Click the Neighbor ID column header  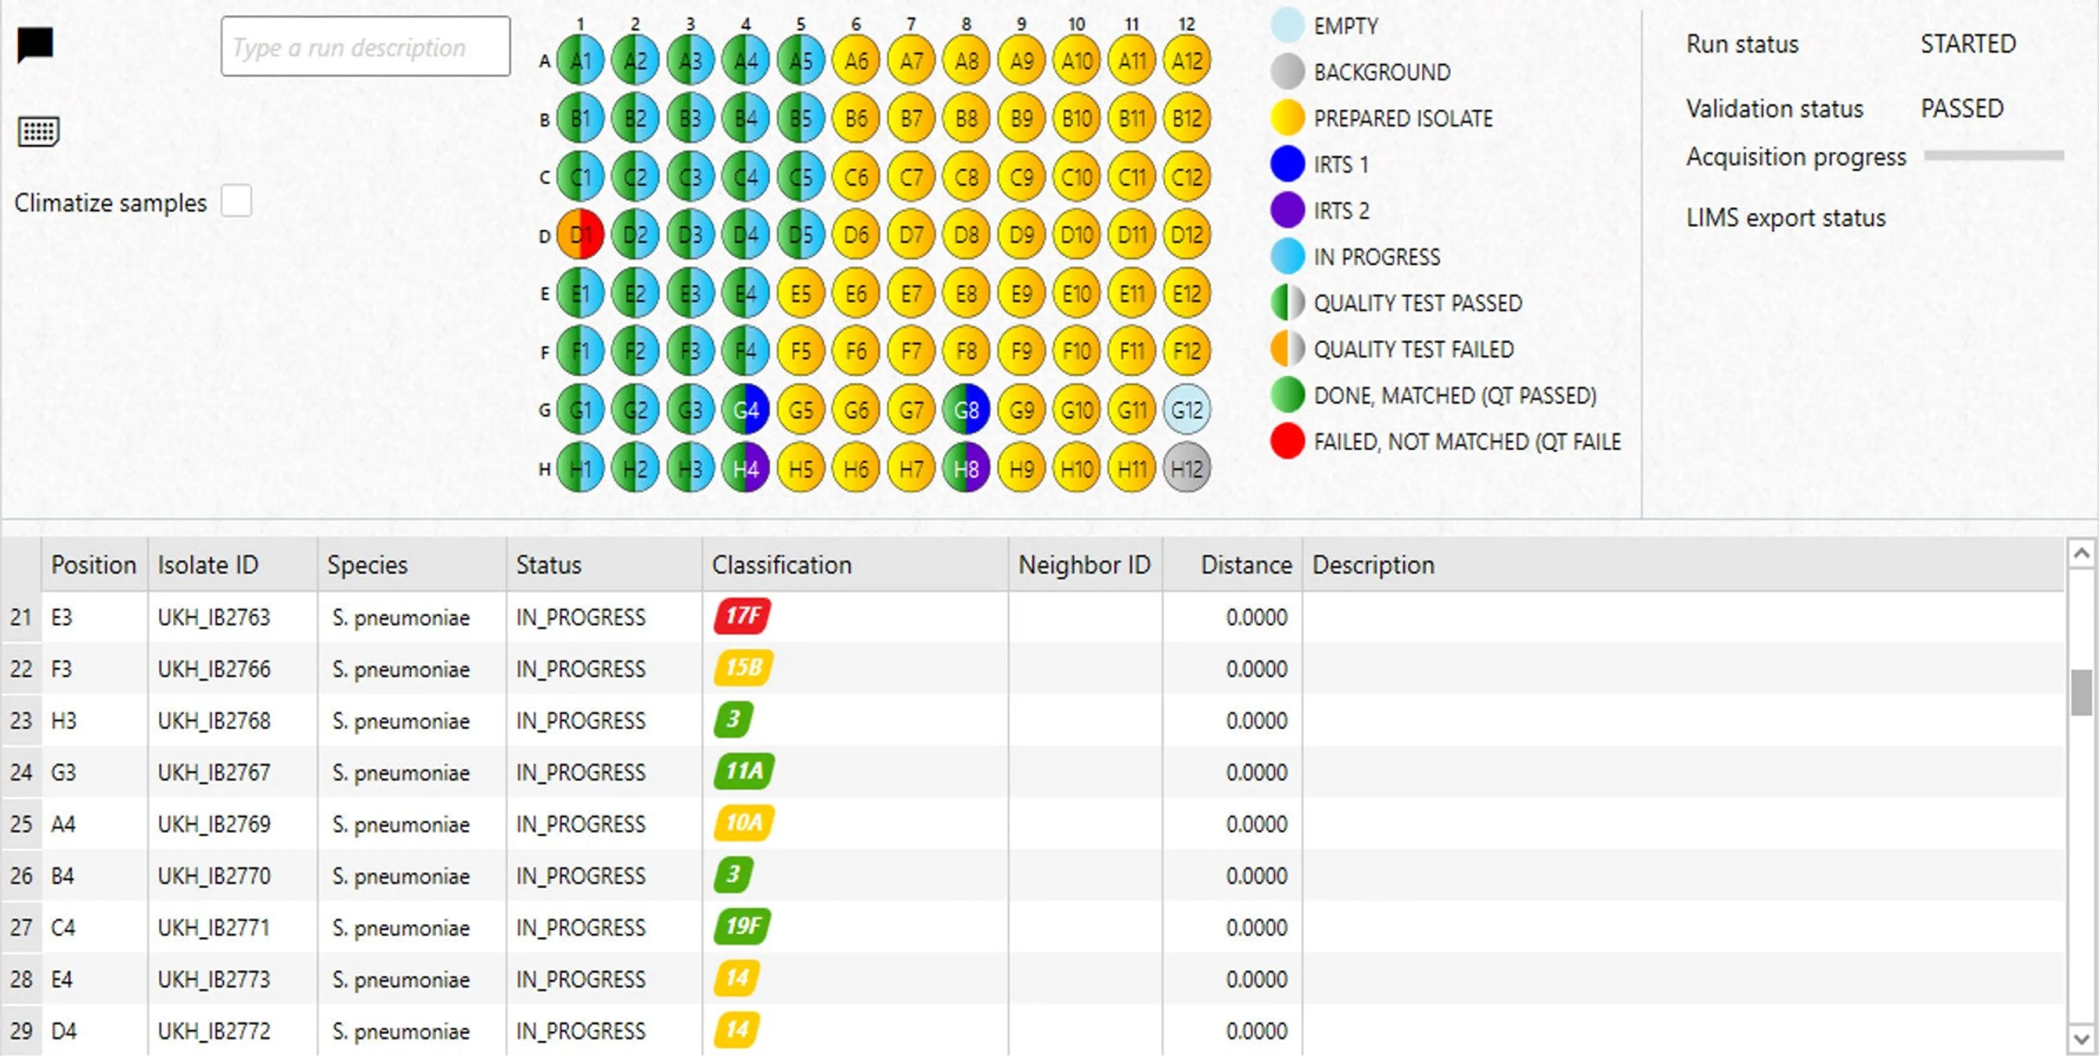[x=1084, y=565]
